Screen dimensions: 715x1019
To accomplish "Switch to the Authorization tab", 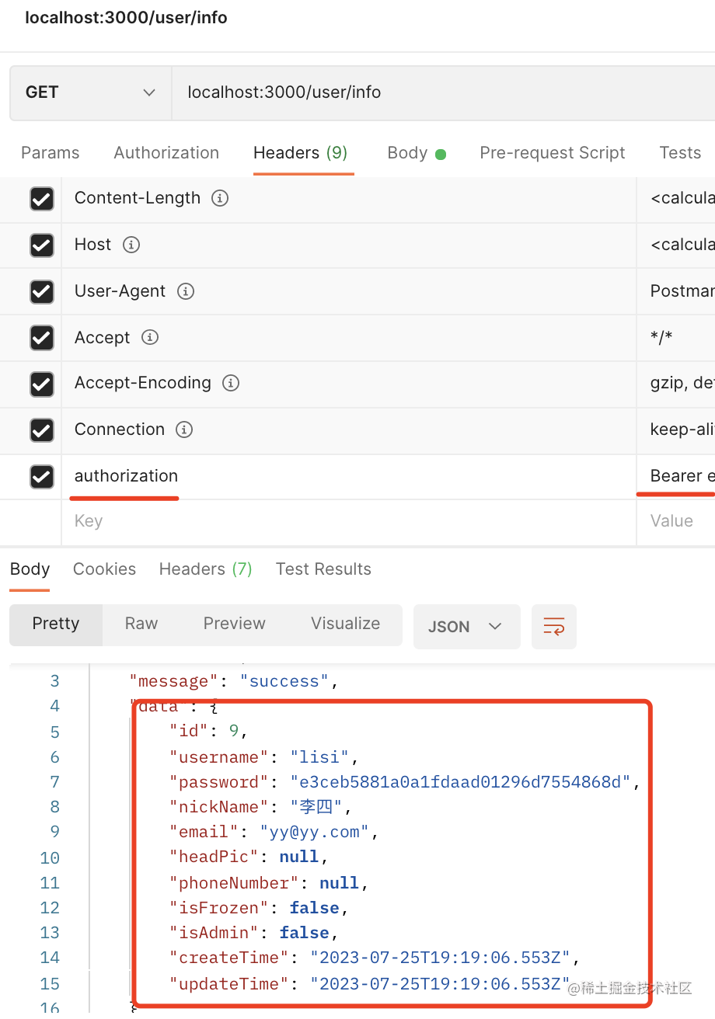I will click(166, 153).
